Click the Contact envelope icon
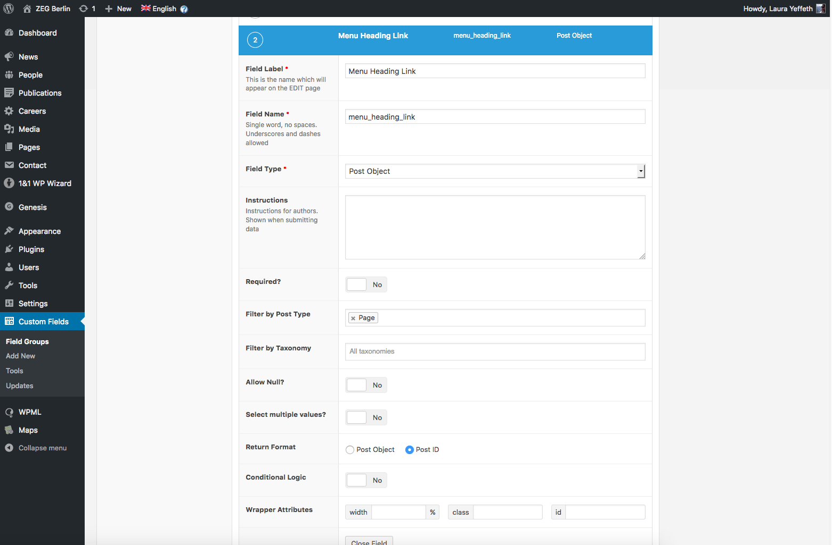This screenshot has width=832, height=545. click(x=9, y=165)
